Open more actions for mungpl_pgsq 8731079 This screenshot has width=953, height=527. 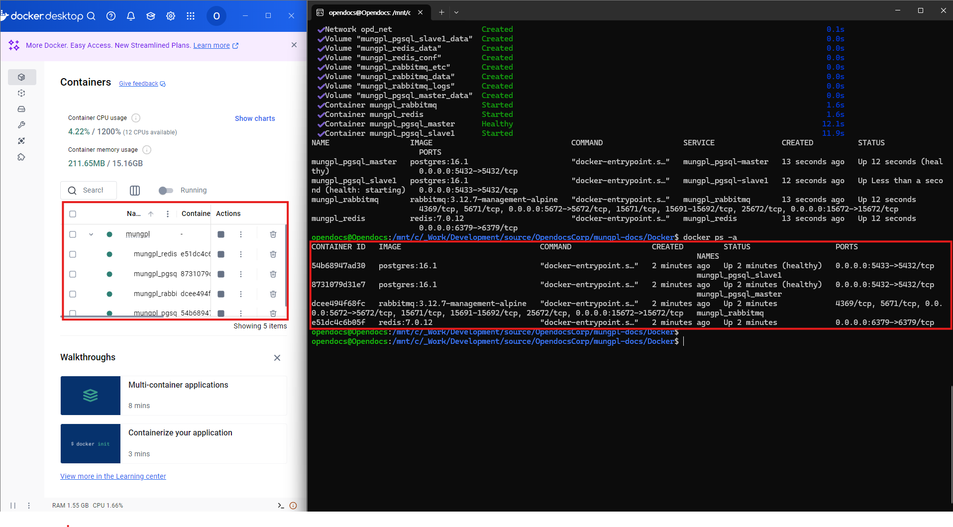(x=241, y=274)
